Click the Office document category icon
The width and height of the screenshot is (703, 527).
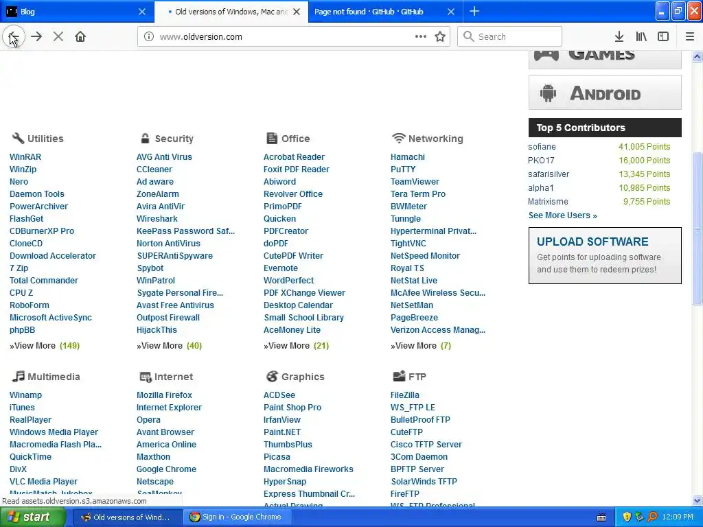point(272,139)
